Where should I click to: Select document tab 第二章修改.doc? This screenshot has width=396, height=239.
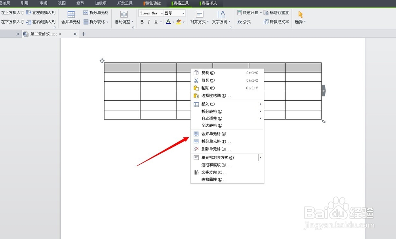[46, 34]
